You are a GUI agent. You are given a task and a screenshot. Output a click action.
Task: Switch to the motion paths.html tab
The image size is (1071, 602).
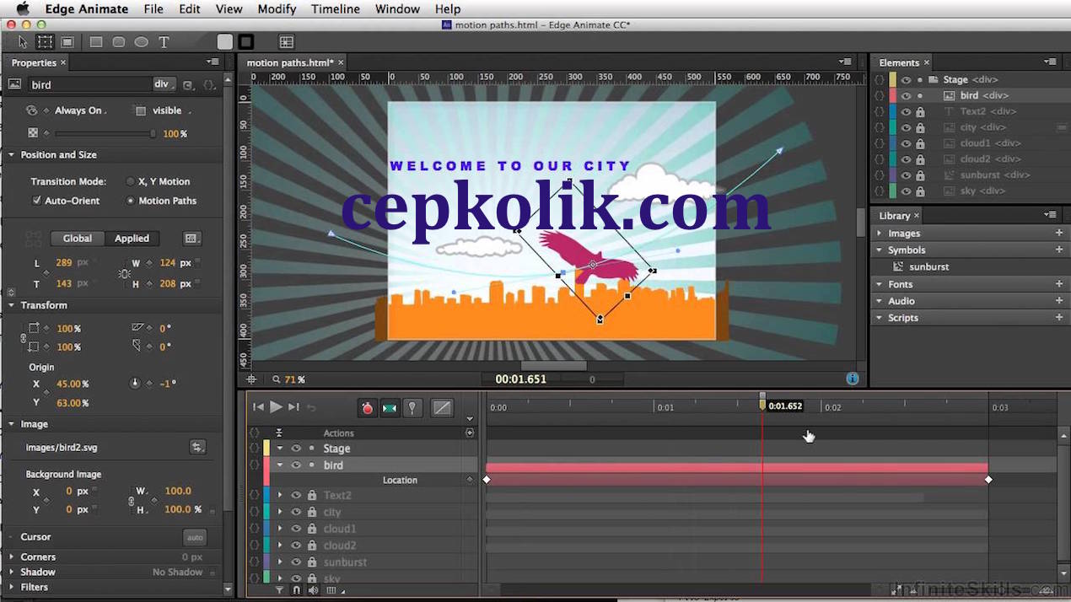[290, 62]
